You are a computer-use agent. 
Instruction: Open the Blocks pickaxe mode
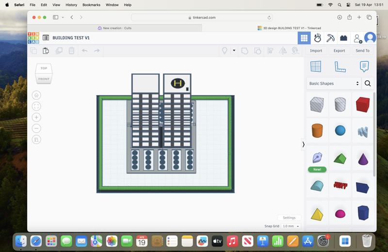point(330,38)
